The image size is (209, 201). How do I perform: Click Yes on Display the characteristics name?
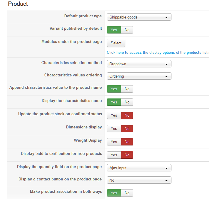114,102
